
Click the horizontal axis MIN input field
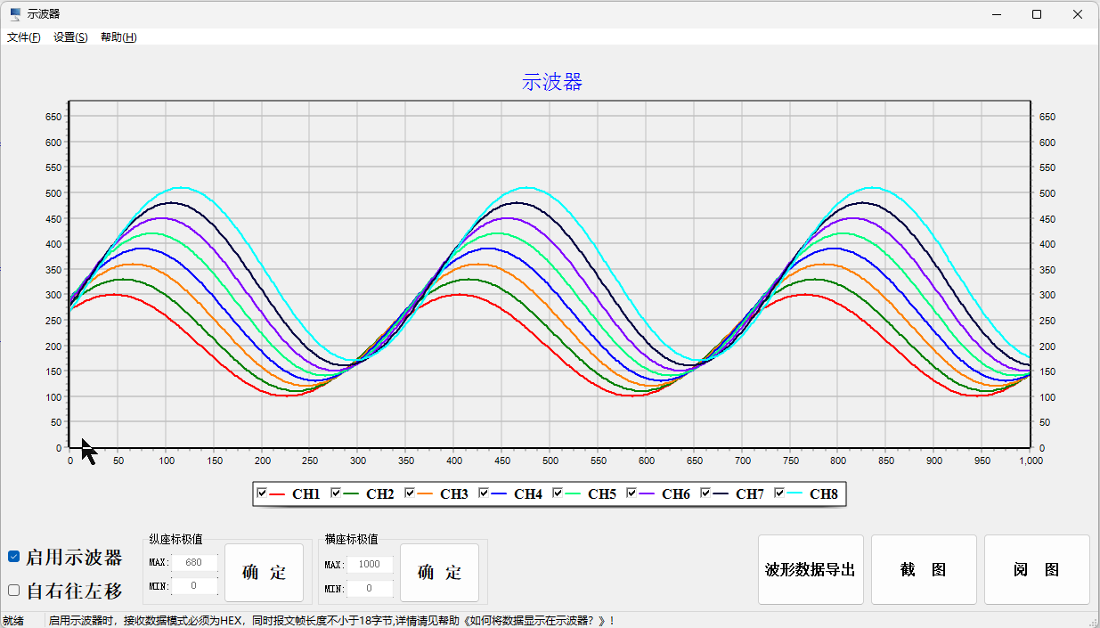click(370, 589)
